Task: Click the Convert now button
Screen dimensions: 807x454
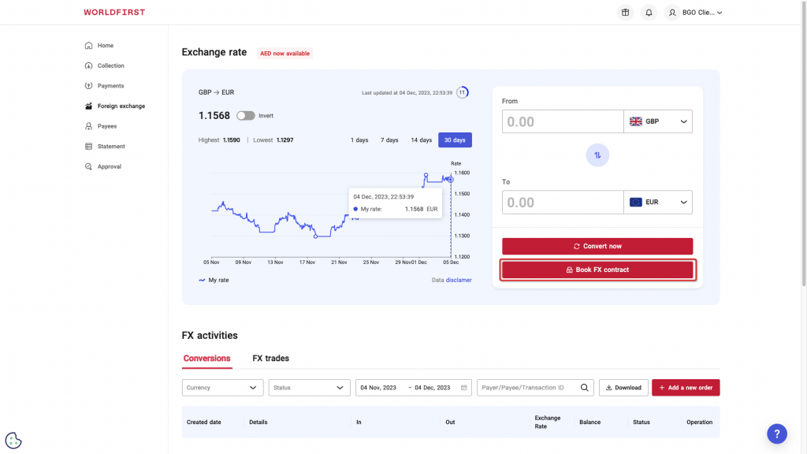Action: [x=597, y=247]
